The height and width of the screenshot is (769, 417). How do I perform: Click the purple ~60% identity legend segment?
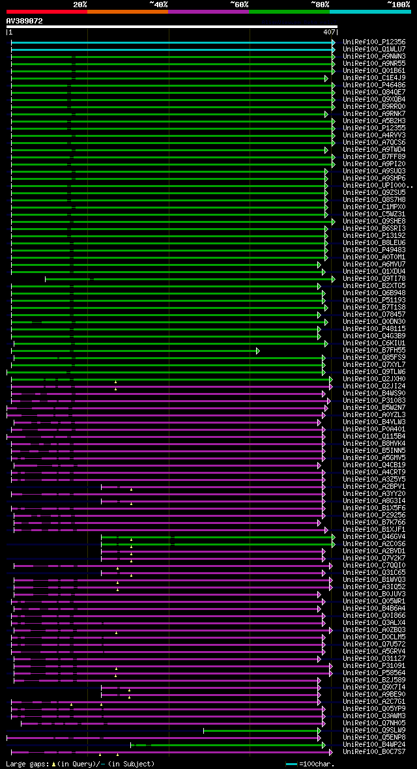pyautogui.click(x=208, y=11)
